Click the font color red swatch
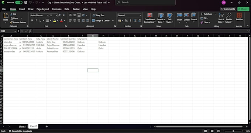Screen dimensions: 251x133 [x=62, y=21]
